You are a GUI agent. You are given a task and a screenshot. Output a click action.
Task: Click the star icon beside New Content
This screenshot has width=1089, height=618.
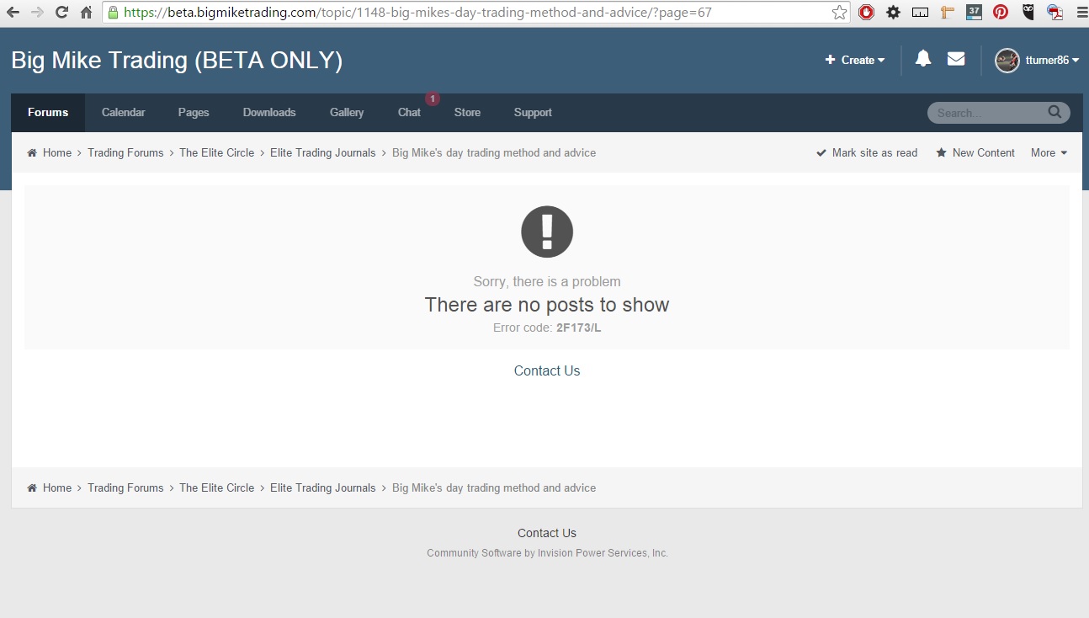point(942,153)
